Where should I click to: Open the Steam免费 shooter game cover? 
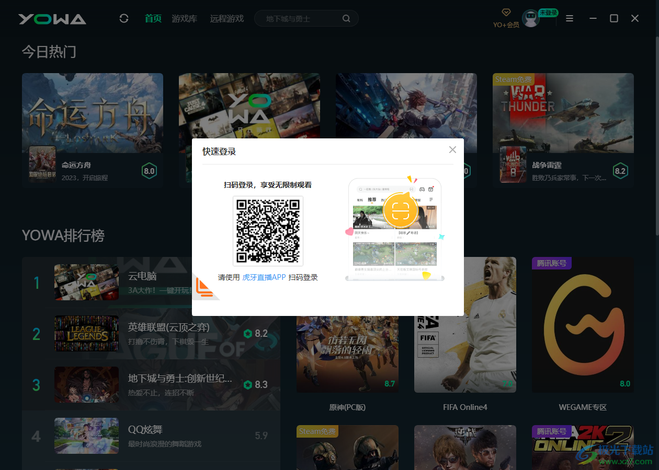347,448
